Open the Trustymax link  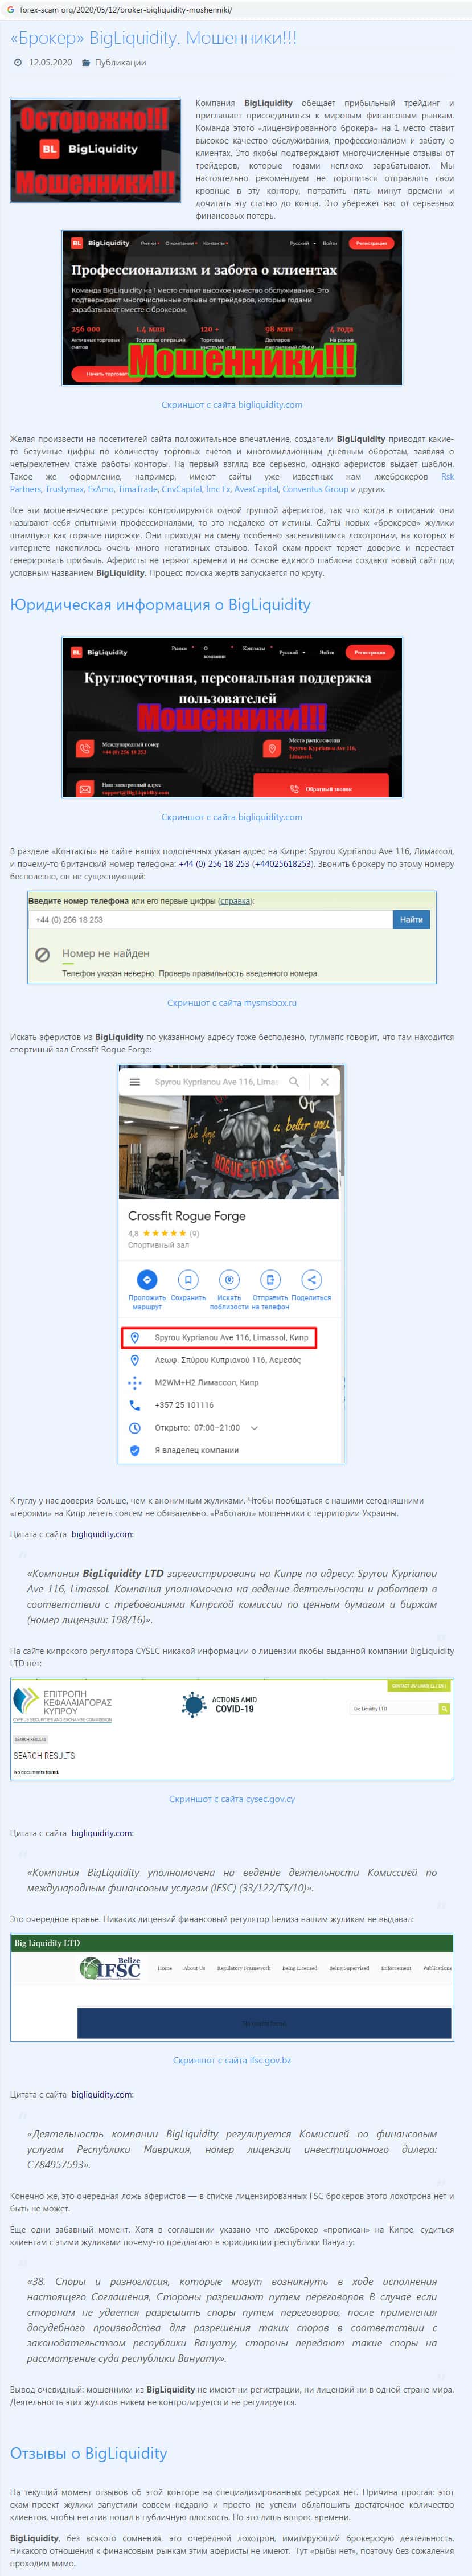[64, 489]
